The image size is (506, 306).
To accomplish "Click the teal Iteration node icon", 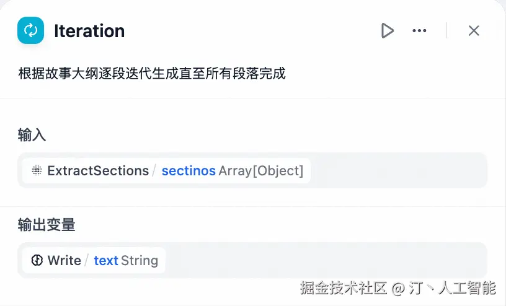I will tap(30, 30).
